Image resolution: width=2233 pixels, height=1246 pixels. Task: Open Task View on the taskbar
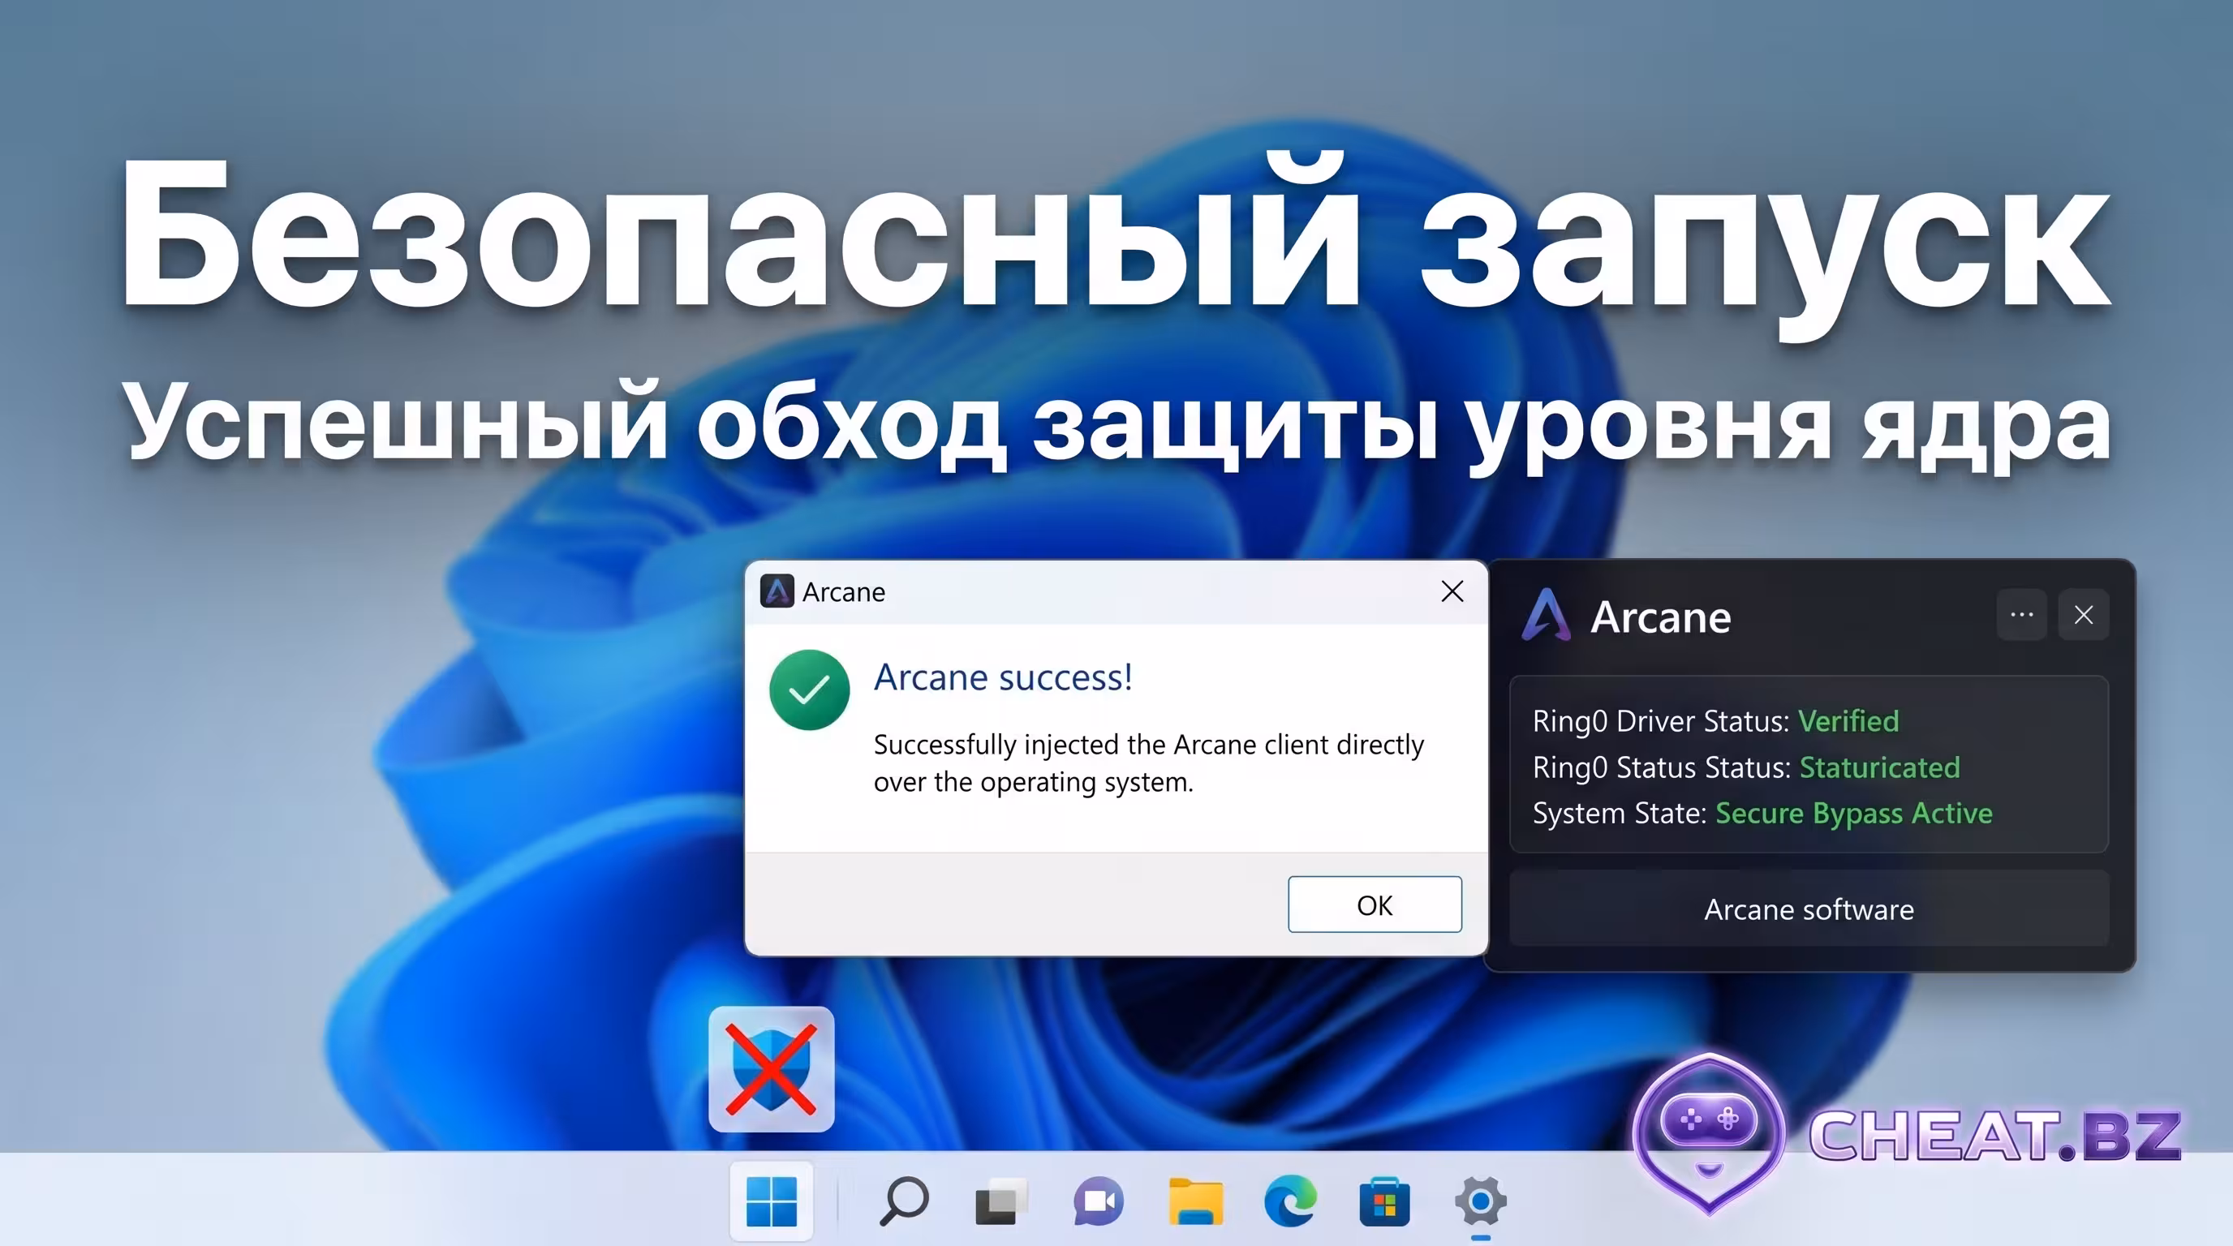(1000, 1202)
